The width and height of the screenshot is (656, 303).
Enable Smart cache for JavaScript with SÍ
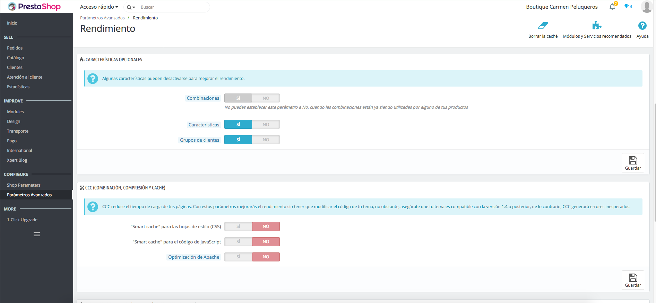tap(238, 242)
